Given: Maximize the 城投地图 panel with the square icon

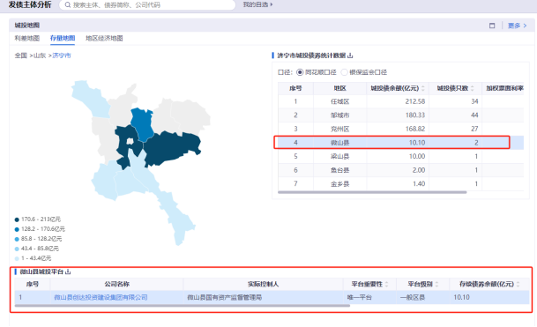Looking at the screenshot, I should 492,26.
